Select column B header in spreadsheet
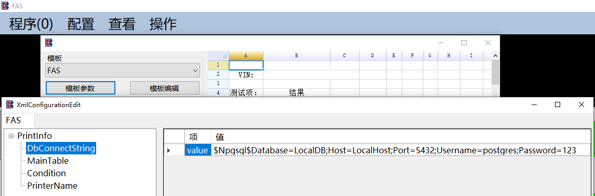Image resolution: width=595 pixels, height=196 pixels. pos(296,56)
